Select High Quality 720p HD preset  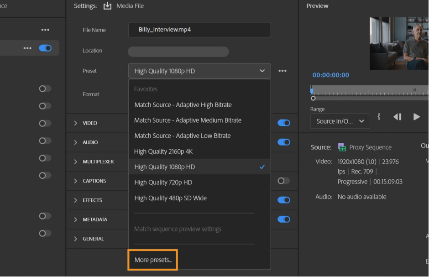pos(199,183)
